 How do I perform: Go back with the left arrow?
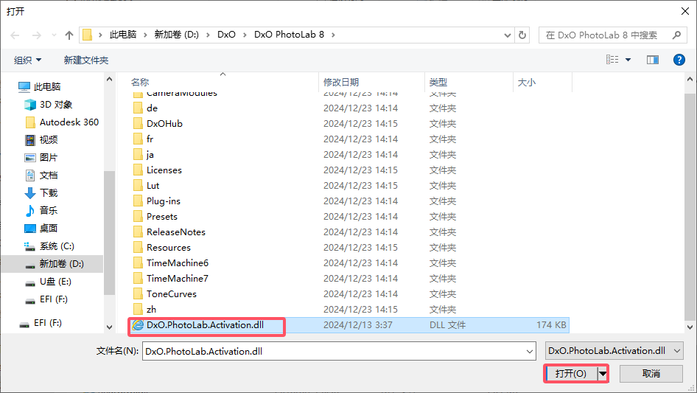pyautogui.click(x=15, y=35)
